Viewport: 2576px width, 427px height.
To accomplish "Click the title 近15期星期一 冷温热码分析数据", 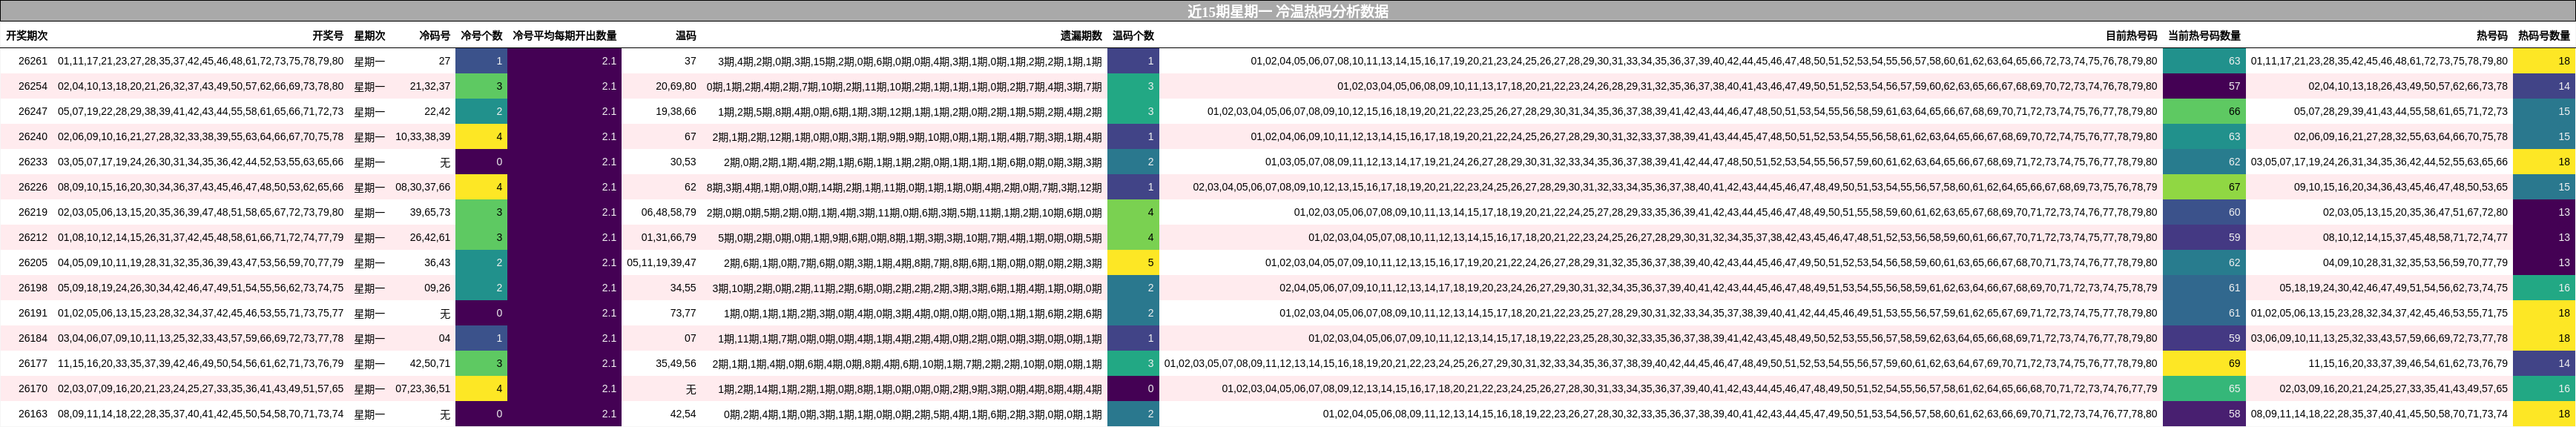I will 1287,11.
